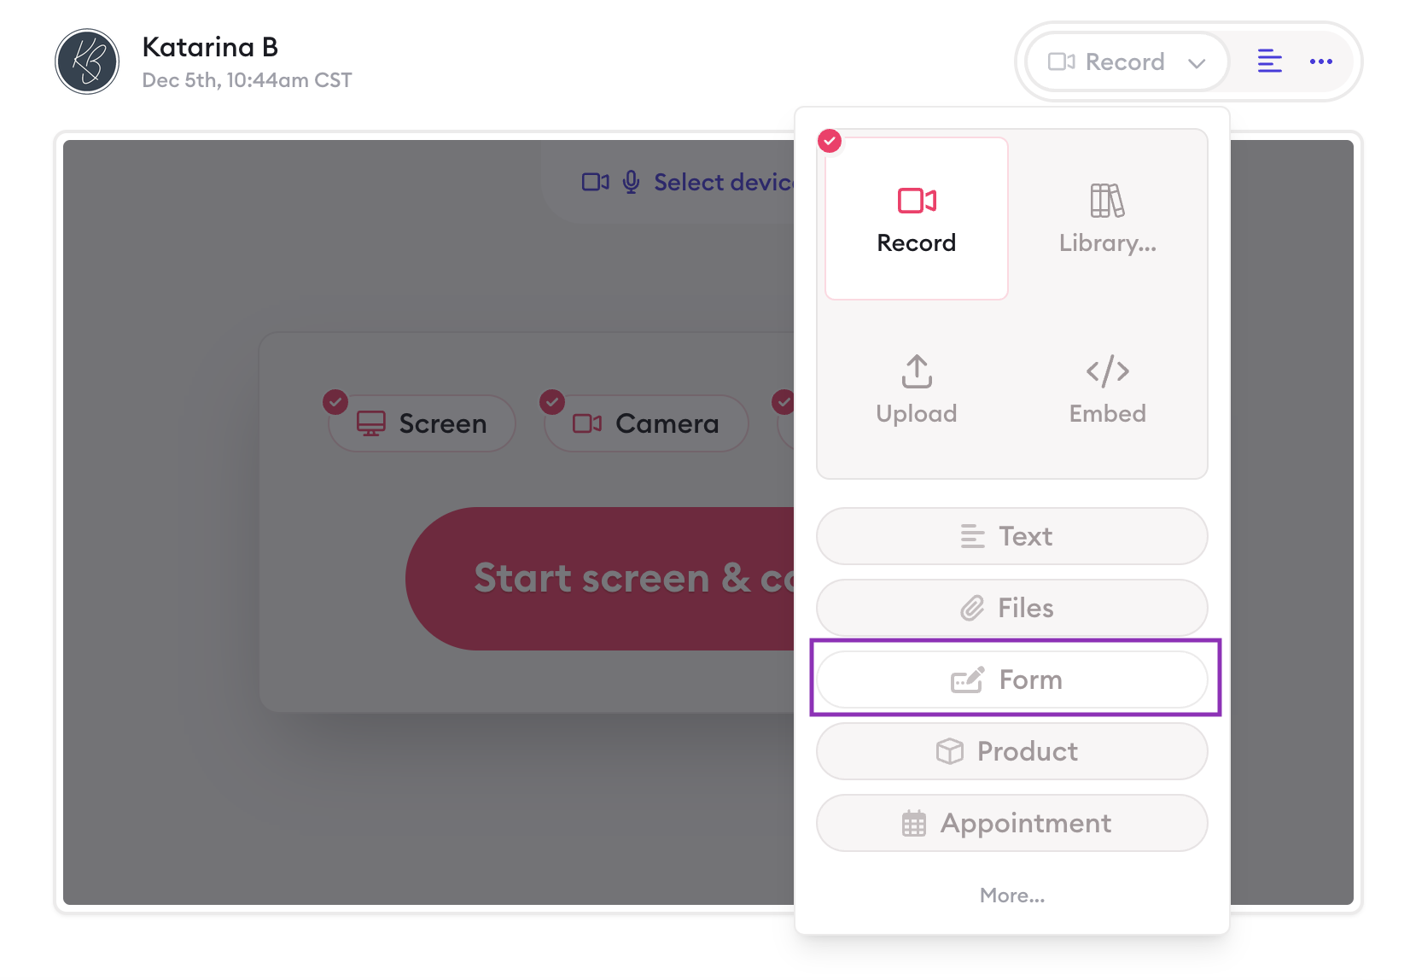This screenshot has height=980, width=1410.
Task: Click the Katarina B profile avatar
Action: tap(87, 61)
